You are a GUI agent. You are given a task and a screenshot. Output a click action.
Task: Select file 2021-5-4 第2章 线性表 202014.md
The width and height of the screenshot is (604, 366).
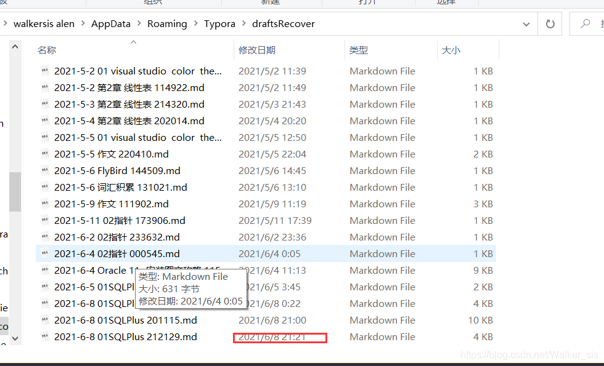point(129,121)
